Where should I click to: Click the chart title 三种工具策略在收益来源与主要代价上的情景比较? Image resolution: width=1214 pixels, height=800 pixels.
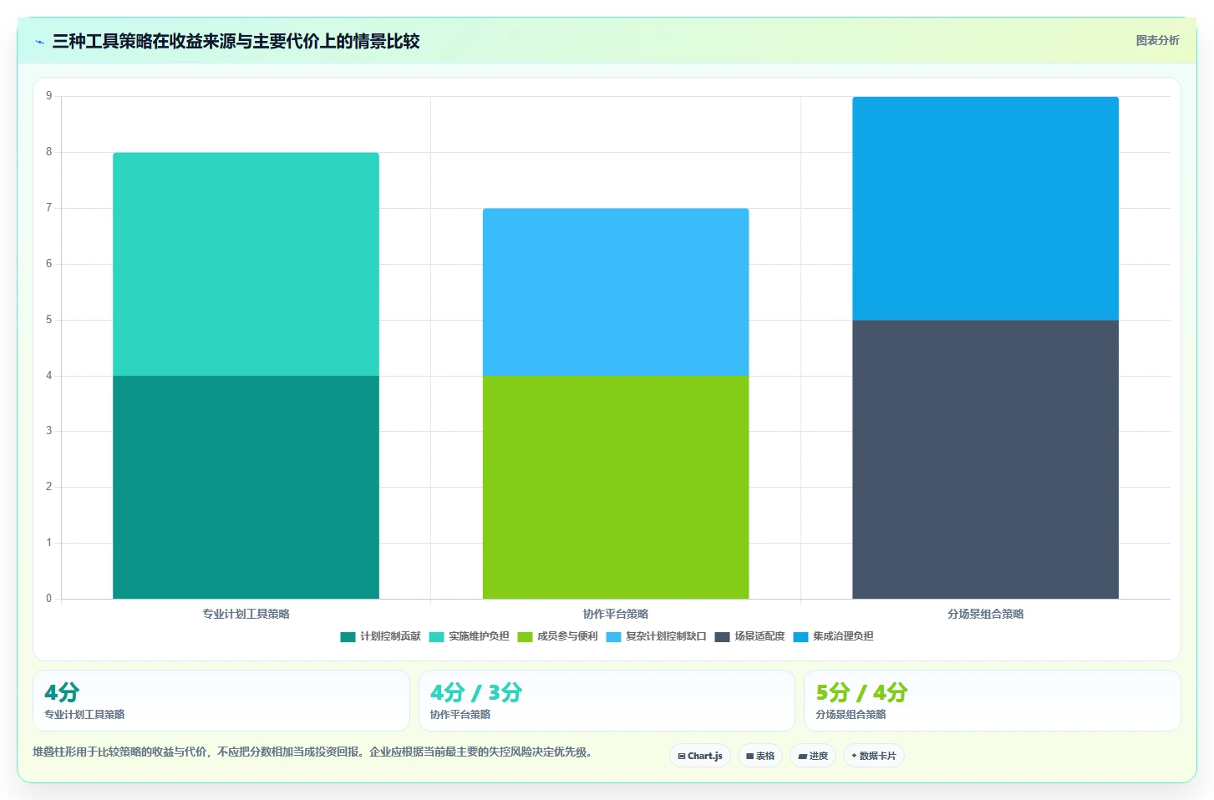tap(236, 41)
